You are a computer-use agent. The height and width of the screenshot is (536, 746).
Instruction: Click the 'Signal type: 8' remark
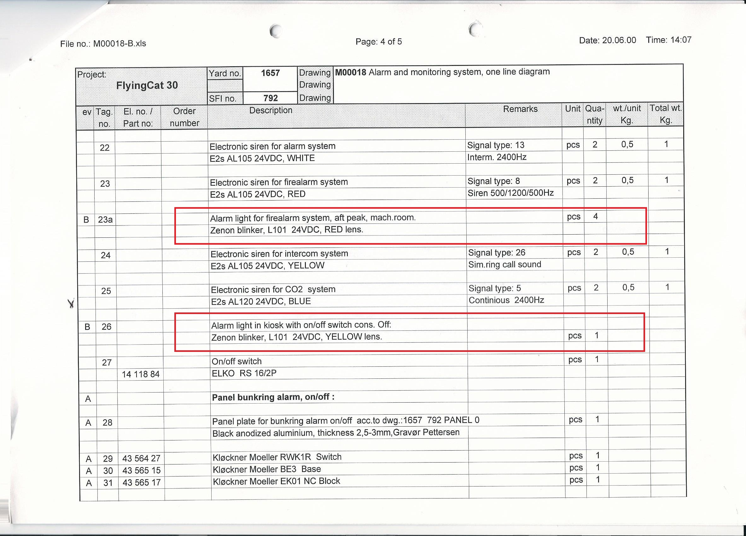click(494, 181)
